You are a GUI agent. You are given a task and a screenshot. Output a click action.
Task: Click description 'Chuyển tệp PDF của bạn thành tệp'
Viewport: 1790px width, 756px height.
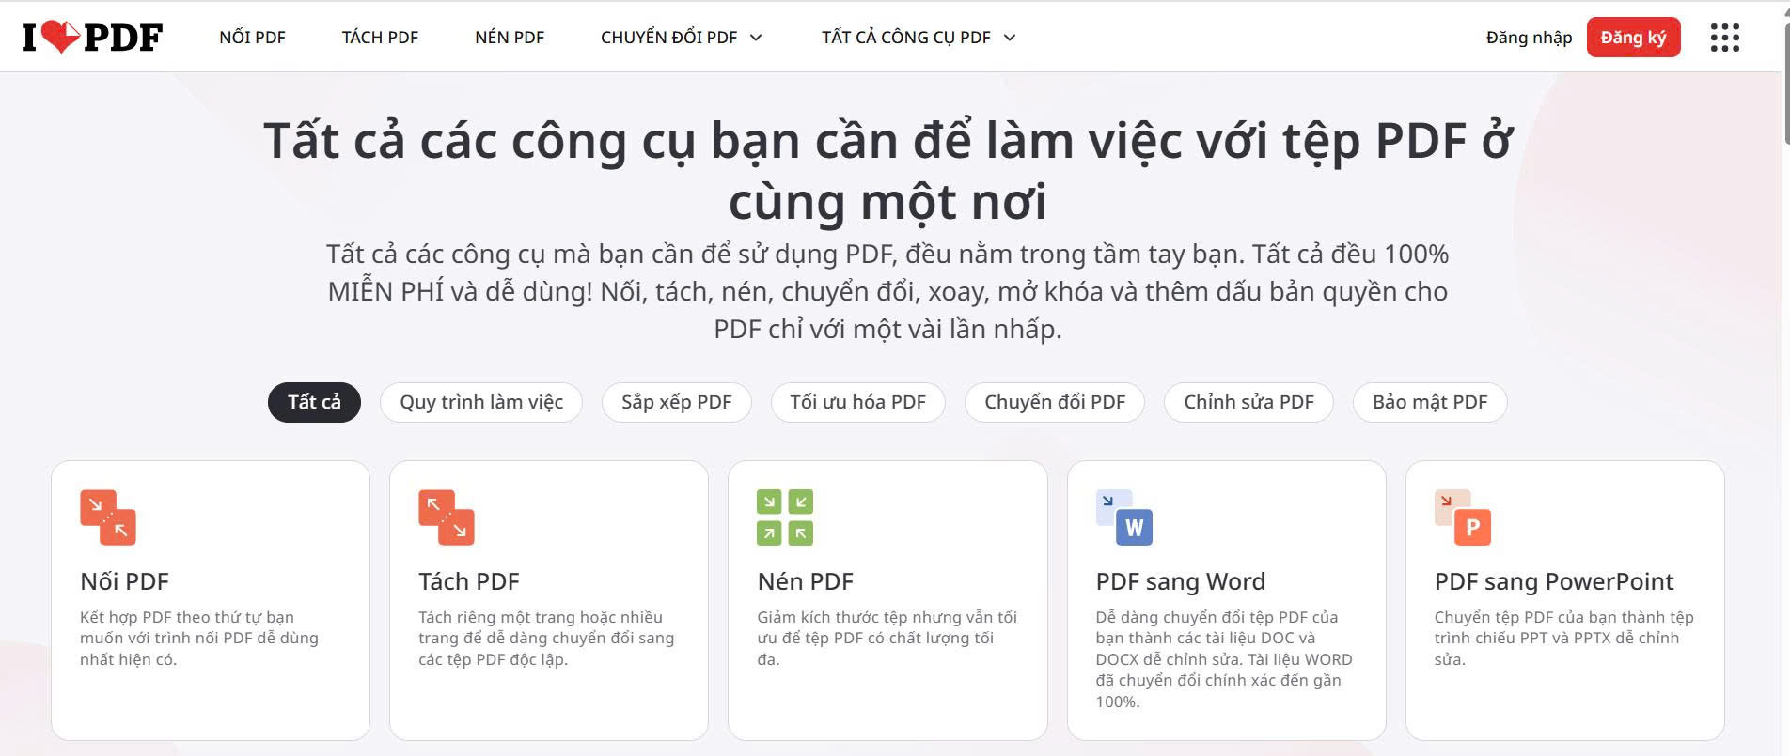pos(1563,617)
